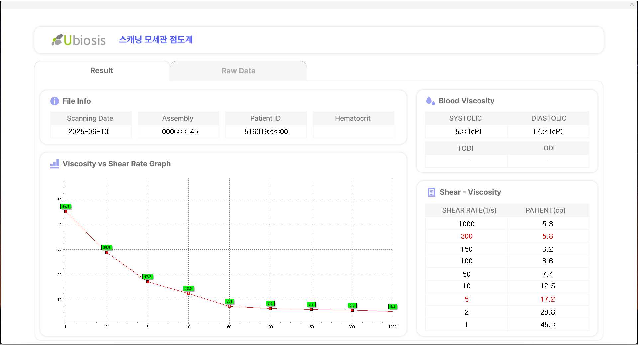Click the 5.3 data label at graph end
This screenshot has height=345, width=638.
[393, 307]
